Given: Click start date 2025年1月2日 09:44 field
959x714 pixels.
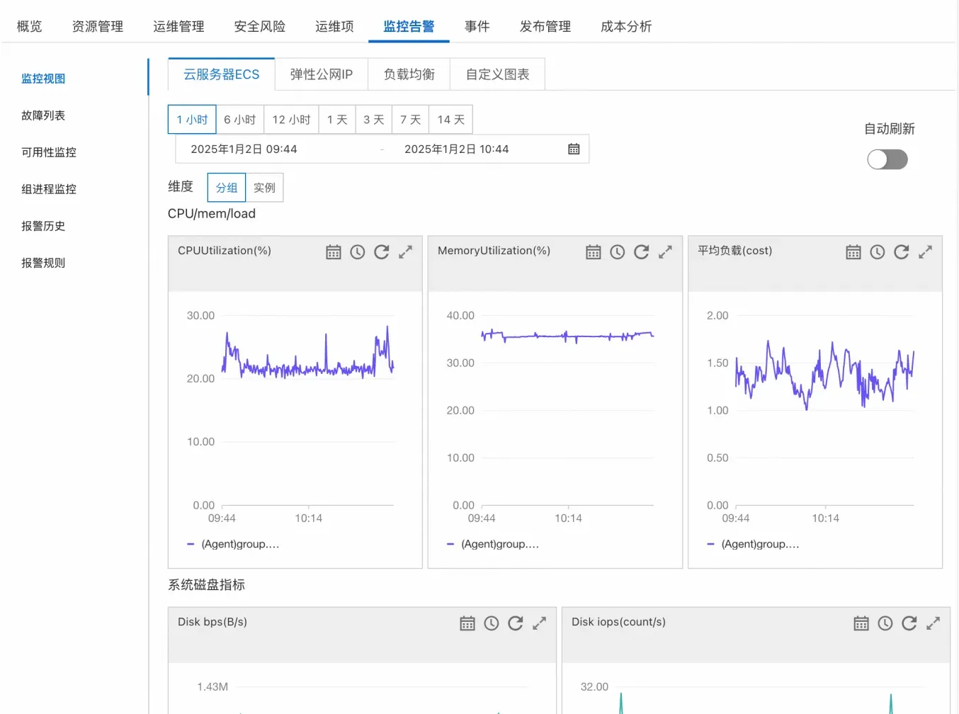Looking at the screenshot, I should [244, 149].
